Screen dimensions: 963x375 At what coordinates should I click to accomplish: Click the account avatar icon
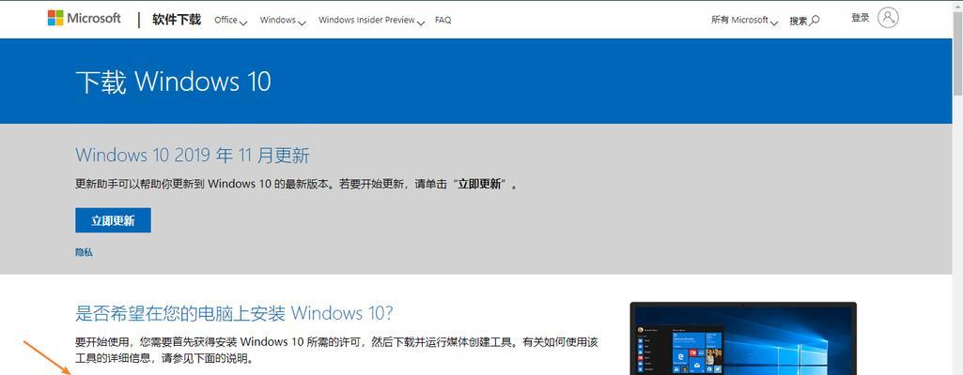[x=888, y=18]
